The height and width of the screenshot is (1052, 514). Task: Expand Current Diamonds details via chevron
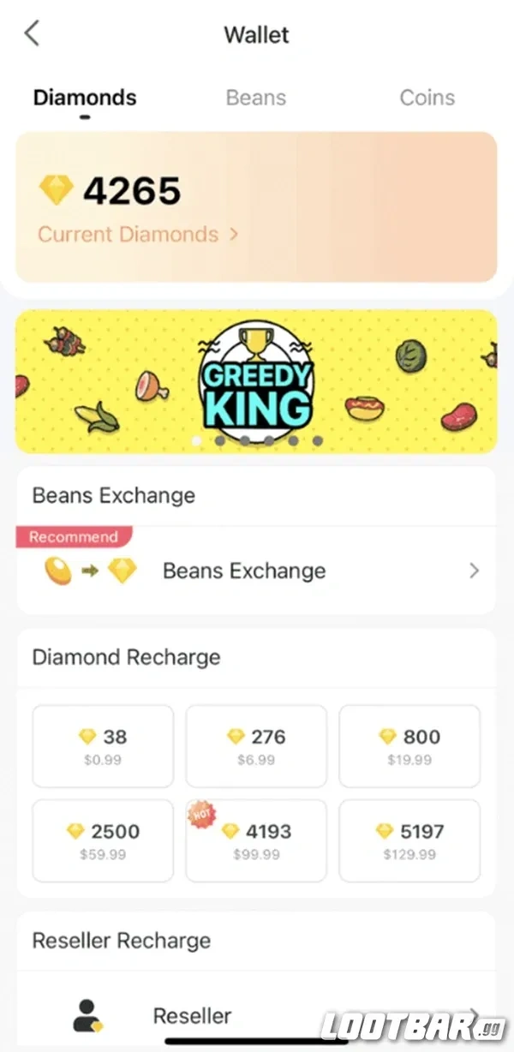click(x=233, y=234)
